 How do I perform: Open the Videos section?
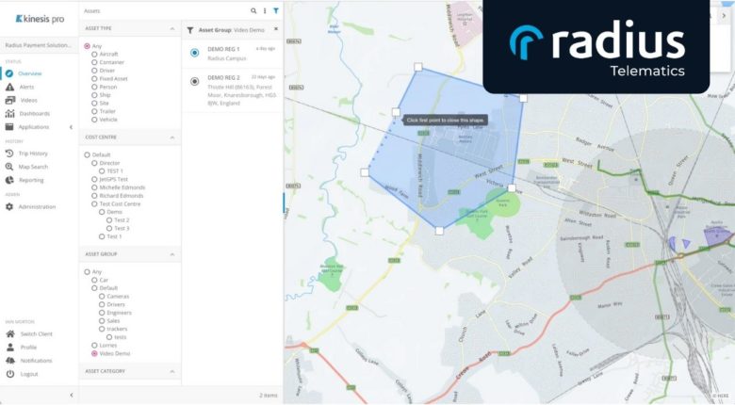[x=28, y=101]
